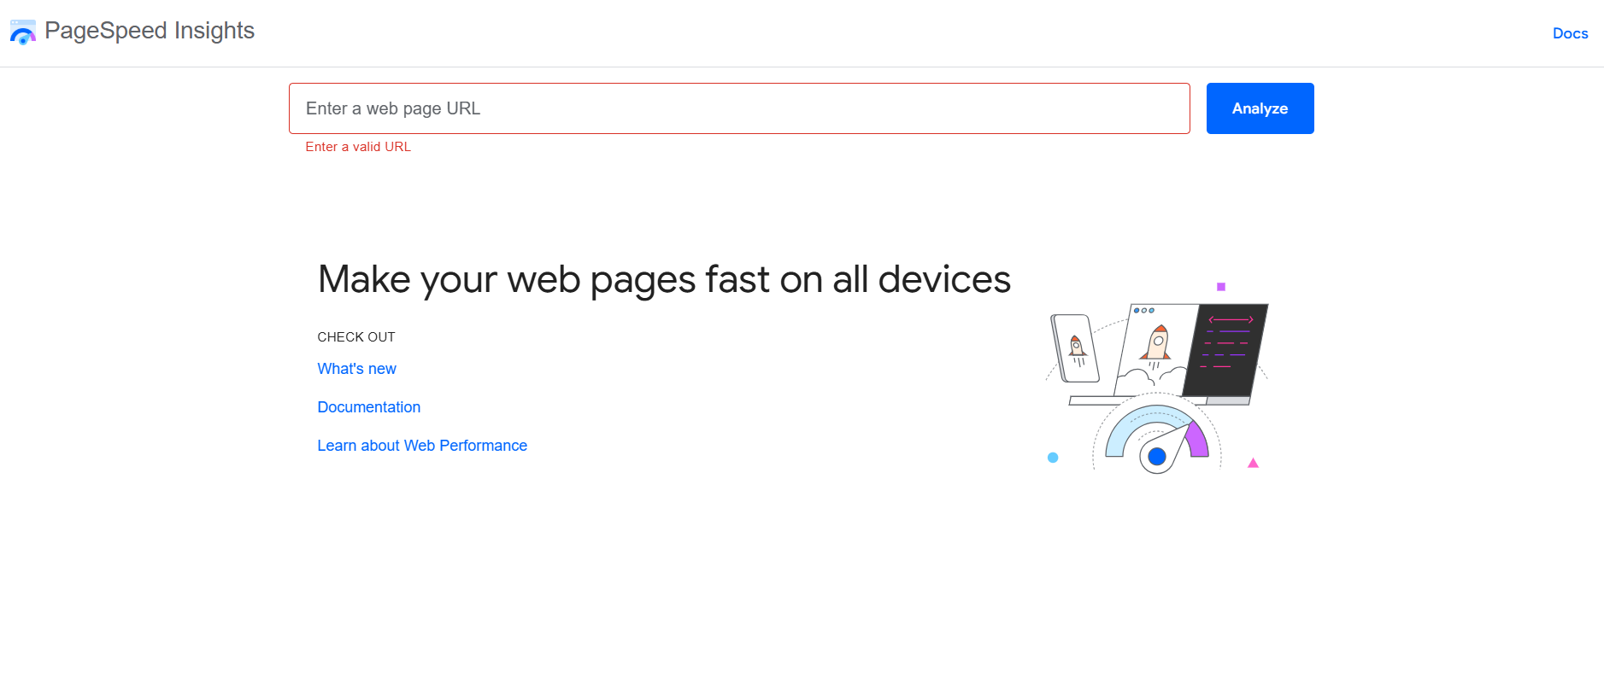Open the What's new link

(x=357, y=369)
